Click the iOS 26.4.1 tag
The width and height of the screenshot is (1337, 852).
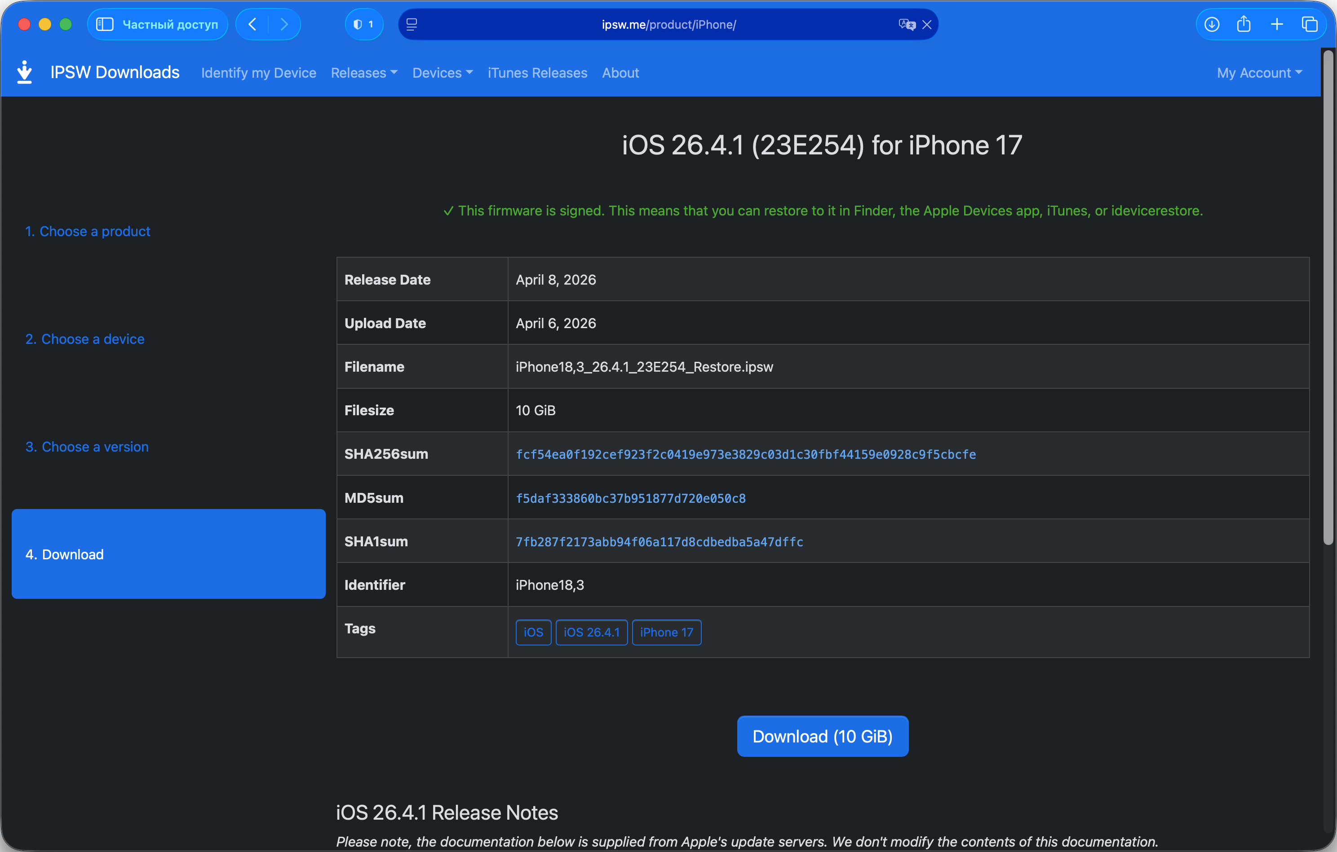pos(591,632)
